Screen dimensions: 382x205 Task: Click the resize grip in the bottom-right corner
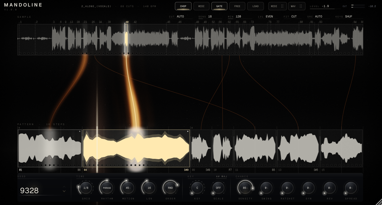tap(378, 201)
